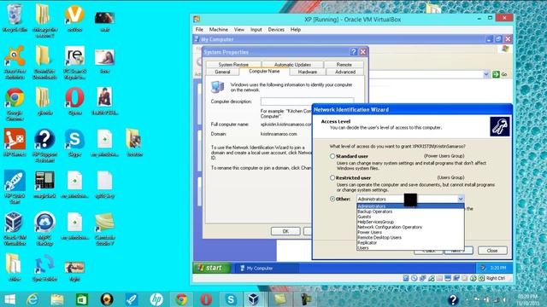Collapse the Other group dropdown arrow
This screenshot has height=307, width=547.
pos(461,199)
